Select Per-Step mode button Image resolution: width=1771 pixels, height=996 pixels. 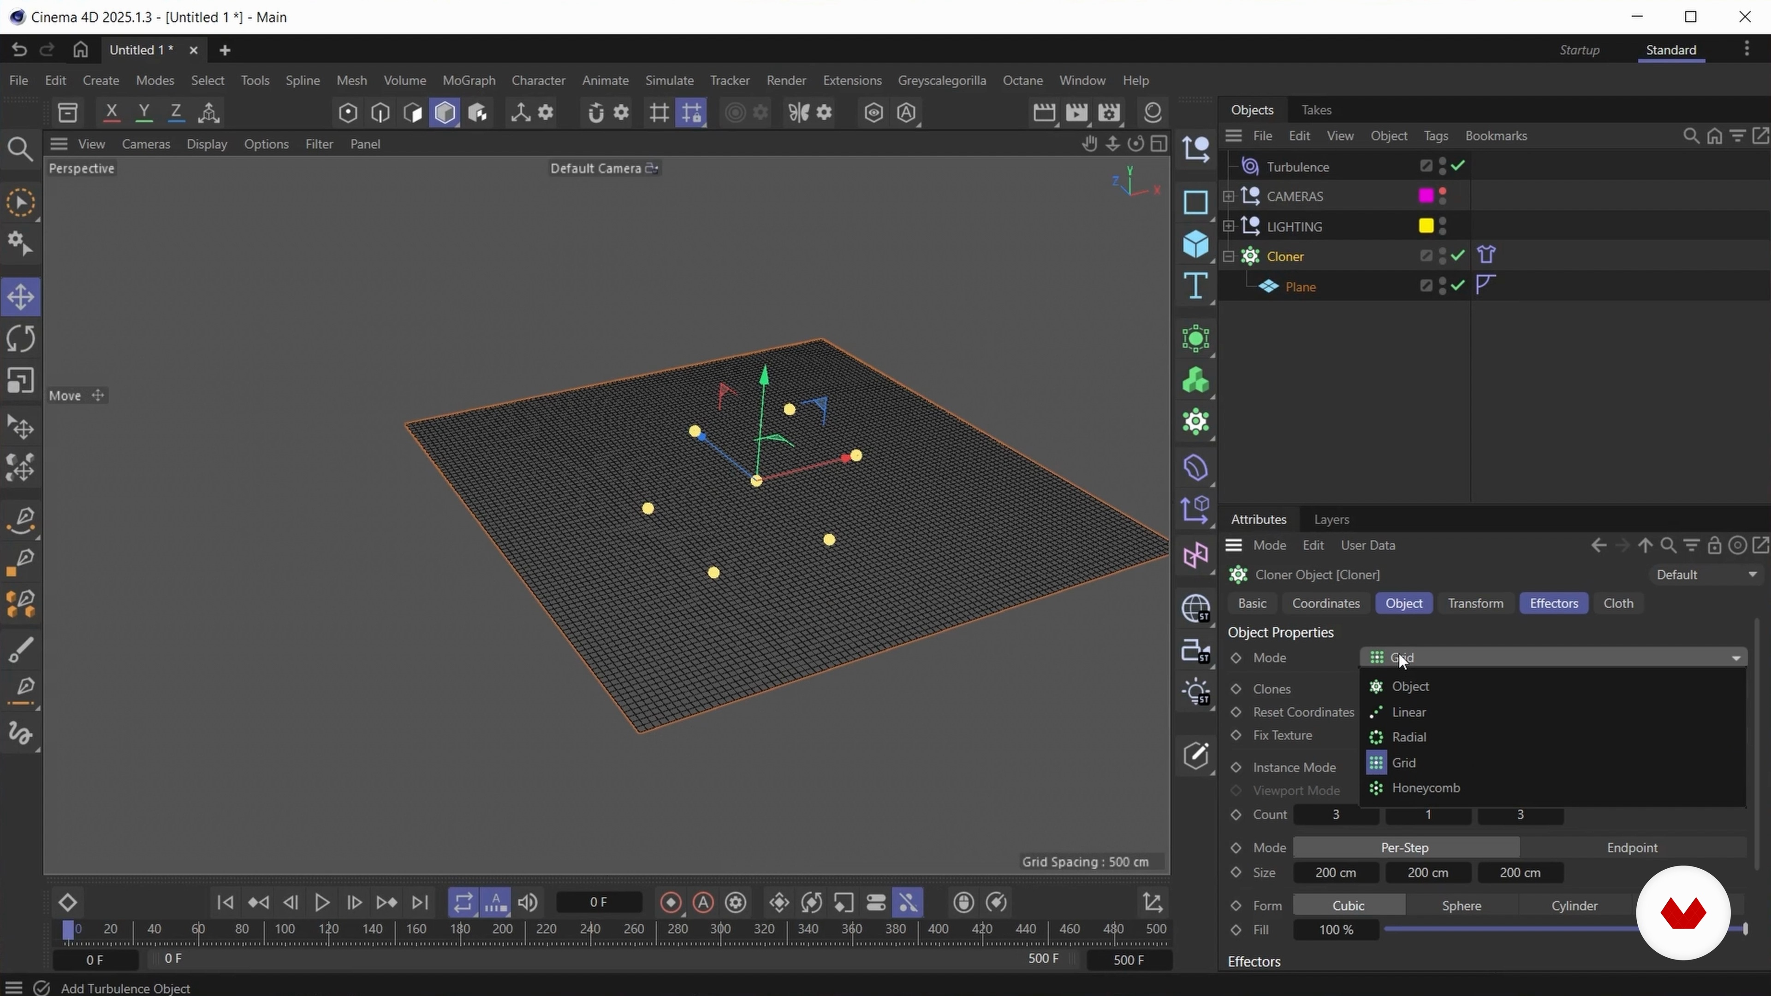pyautogui.click(x=1405, y=848)
